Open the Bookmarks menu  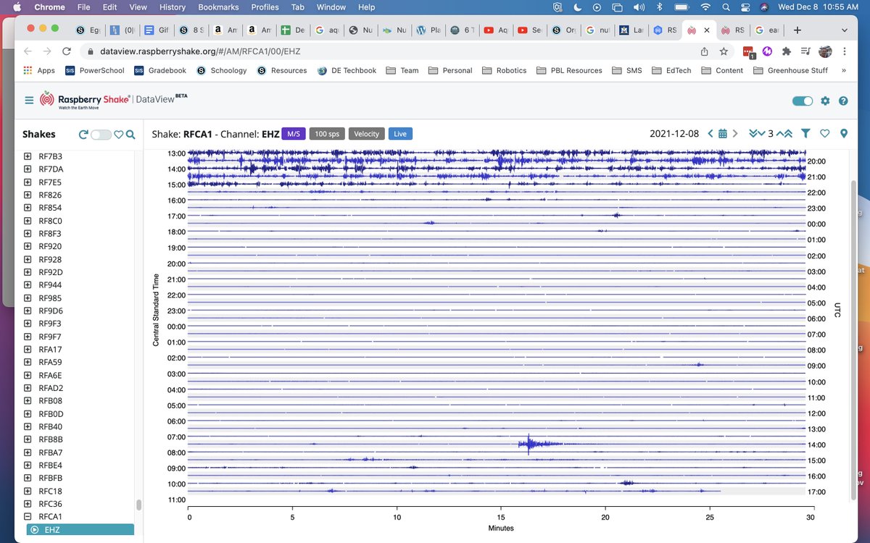tap(217, 7)
